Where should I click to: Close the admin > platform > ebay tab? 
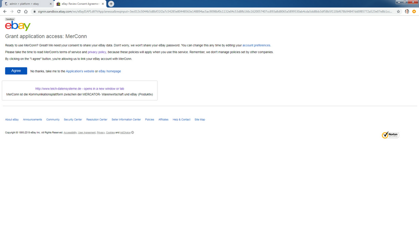coord(51,4)
